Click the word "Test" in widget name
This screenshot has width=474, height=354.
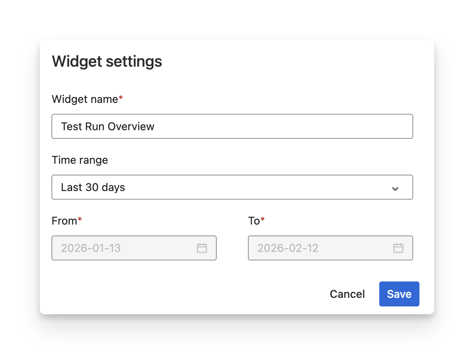[71, 126]
